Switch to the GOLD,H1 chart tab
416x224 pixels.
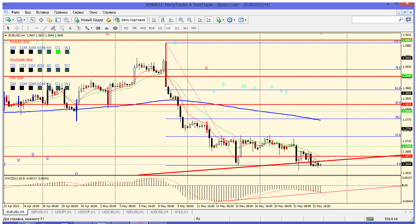click(x=181, y=212)
